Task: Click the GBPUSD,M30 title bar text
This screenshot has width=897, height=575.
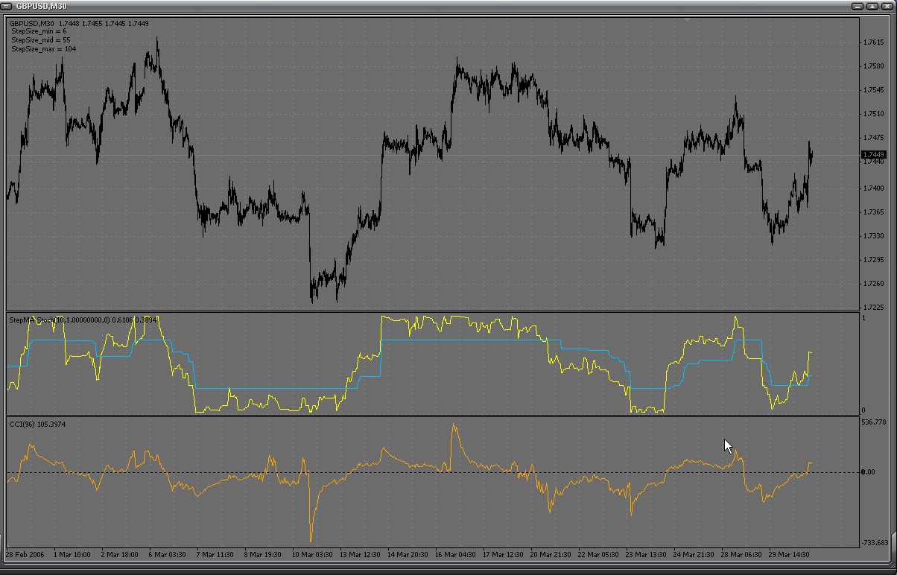Action: point(42,7)
